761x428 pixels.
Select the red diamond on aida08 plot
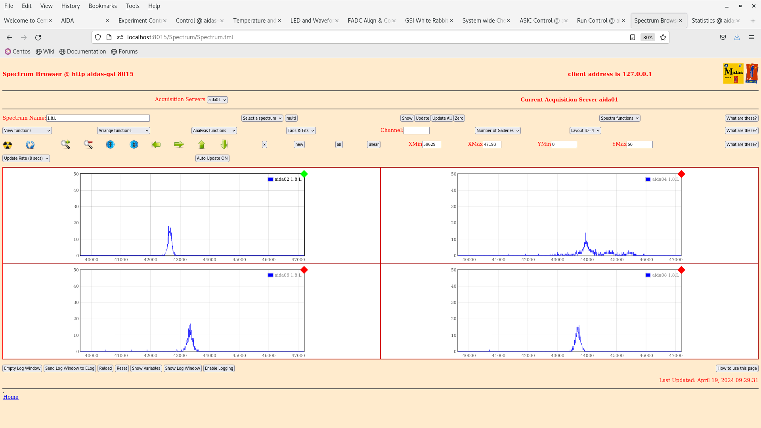(681, 270)
